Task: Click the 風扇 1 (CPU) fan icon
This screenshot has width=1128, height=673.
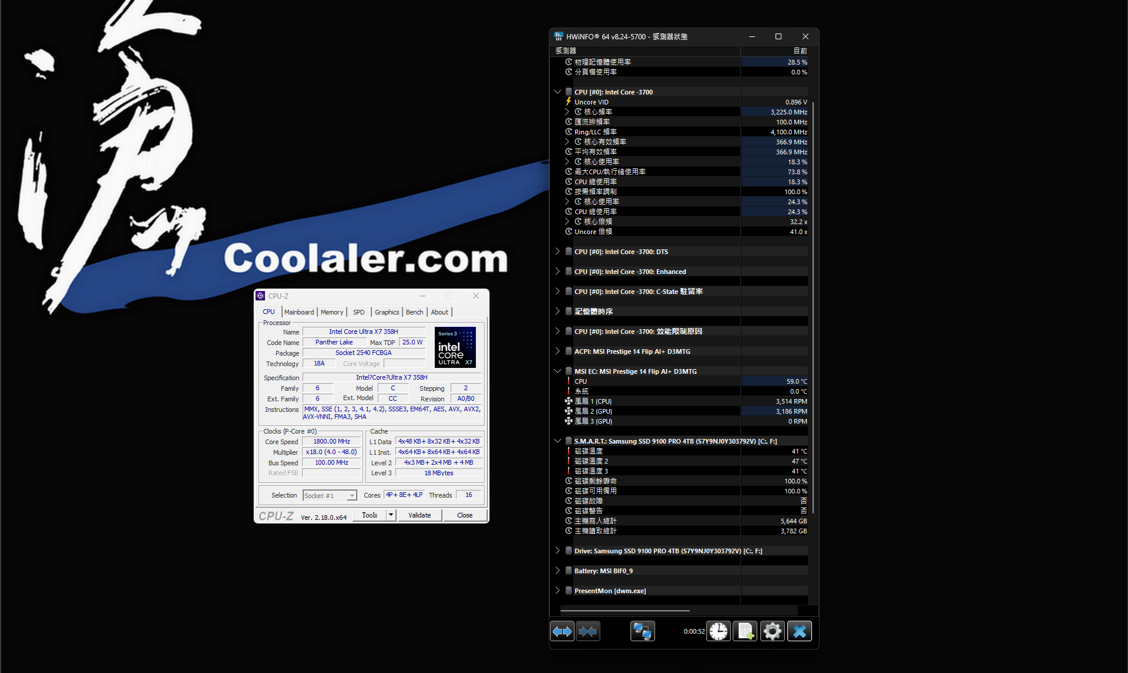Action: coord(568,401)
